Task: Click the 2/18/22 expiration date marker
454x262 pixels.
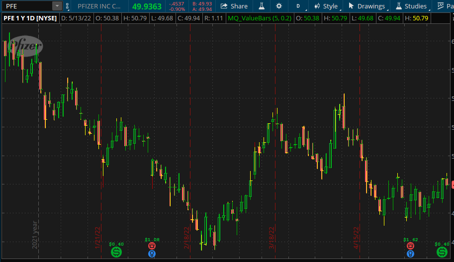Action: (186, 238)
